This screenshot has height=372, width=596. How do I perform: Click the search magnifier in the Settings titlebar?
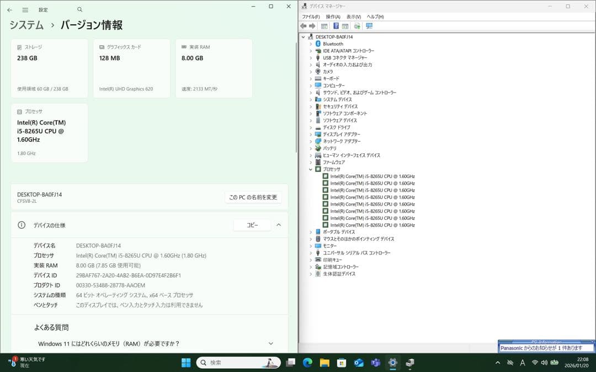[79, 9]
